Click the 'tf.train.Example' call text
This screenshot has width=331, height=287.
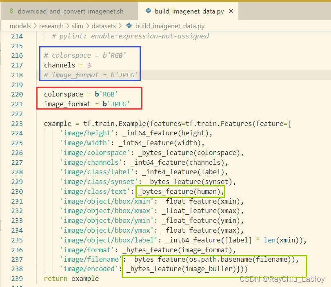click(114, 123)
